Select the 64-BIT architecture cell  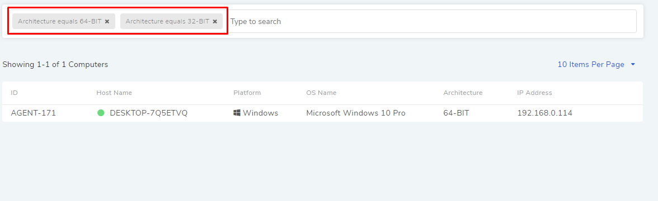point(456,113)
